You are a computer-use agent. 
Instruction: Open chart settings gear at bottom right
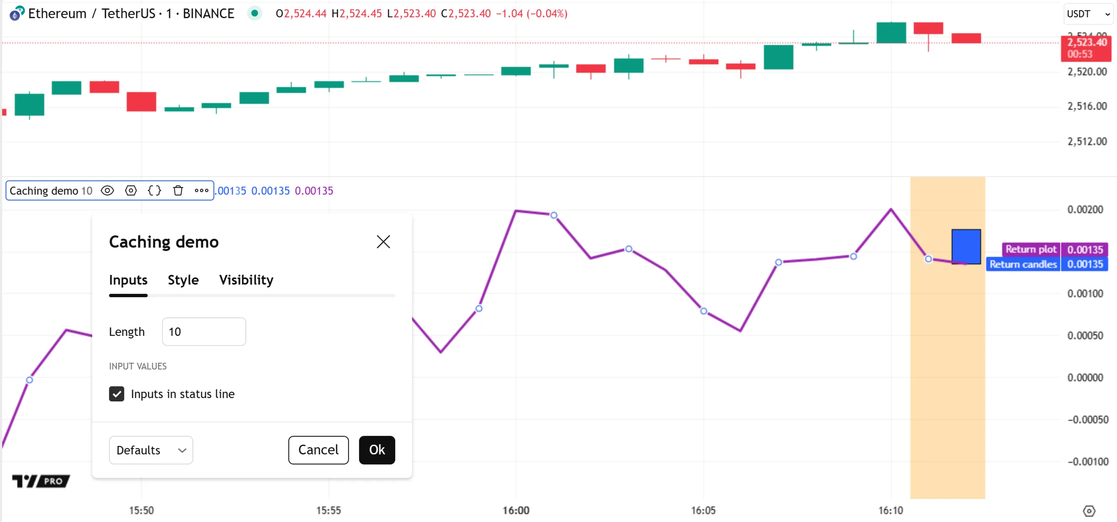tap(1089, 511)
